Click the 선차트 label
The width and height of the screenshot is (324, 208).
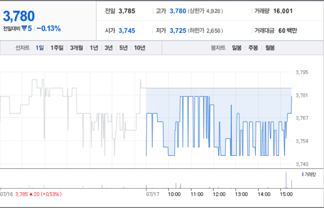[23, 48]
